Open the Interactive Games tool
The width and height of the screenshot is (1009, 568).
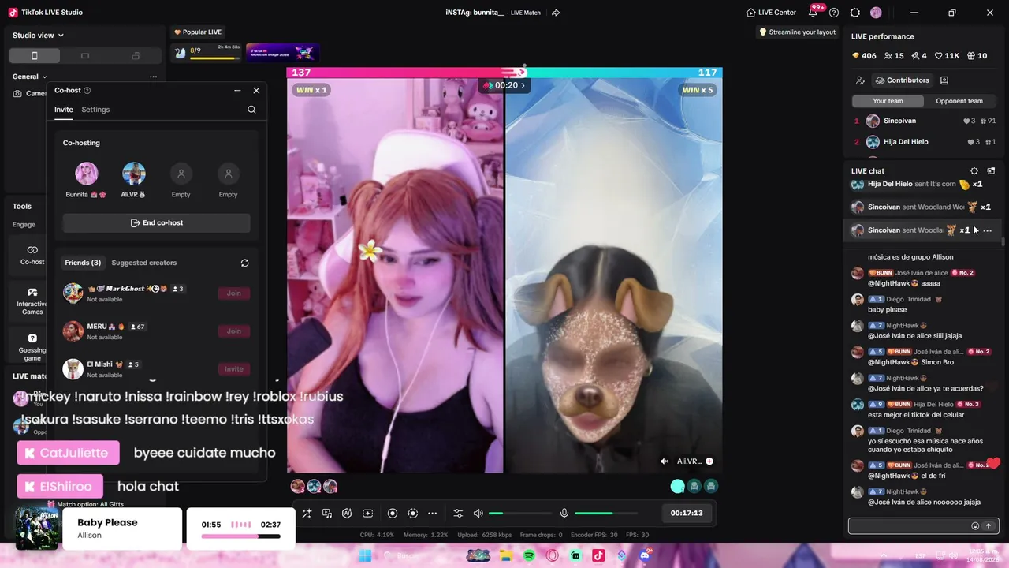coord(32,300)
